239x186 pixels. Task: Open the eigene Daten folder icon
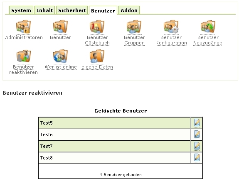(97, 56)
